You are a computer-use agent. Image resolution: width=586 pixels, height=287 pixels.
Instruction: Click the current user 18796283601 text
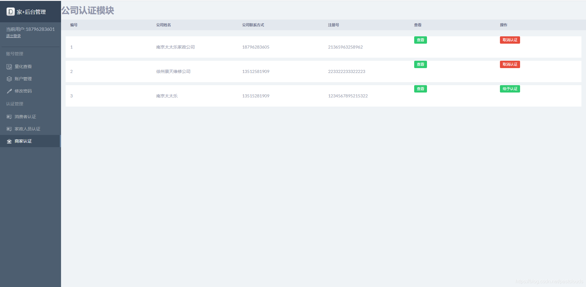click(31, 29)
